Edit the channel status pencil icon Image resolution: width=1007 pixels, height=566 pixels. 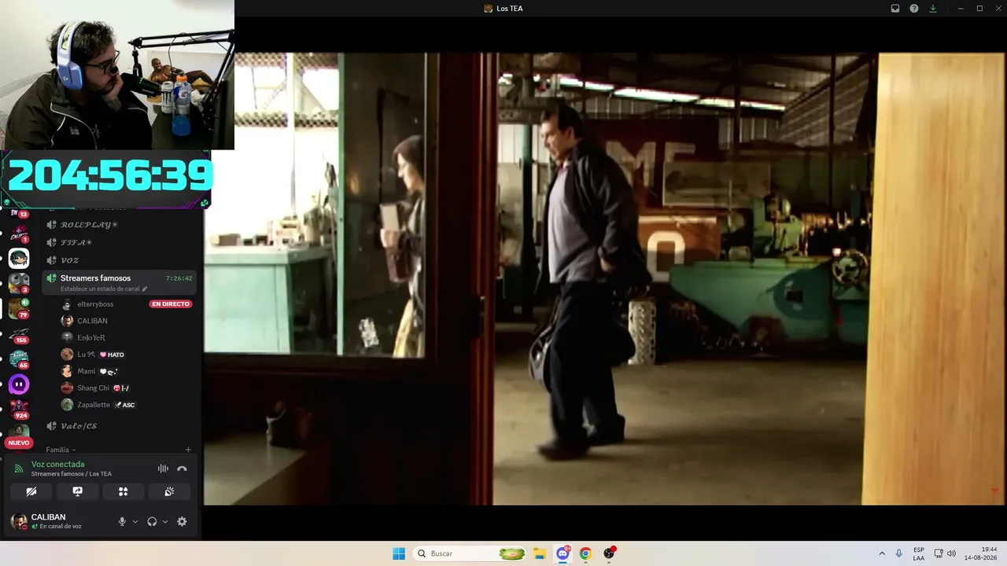click(x=145, y=289)
